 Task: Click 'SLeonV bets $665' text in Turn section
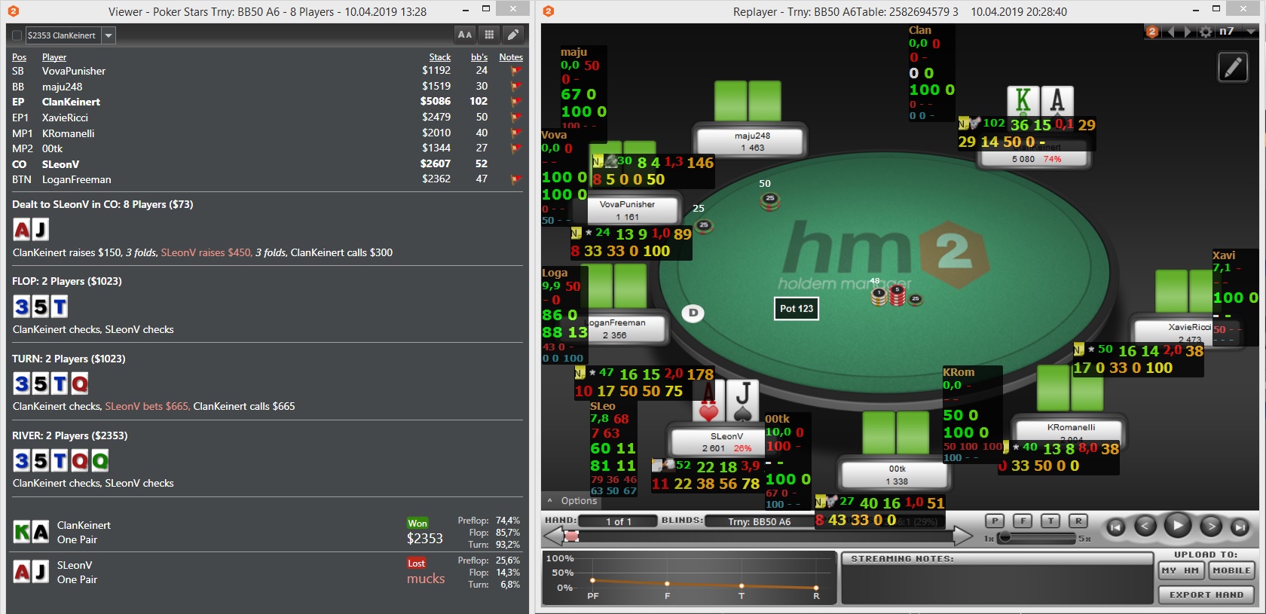pos(148,406)
